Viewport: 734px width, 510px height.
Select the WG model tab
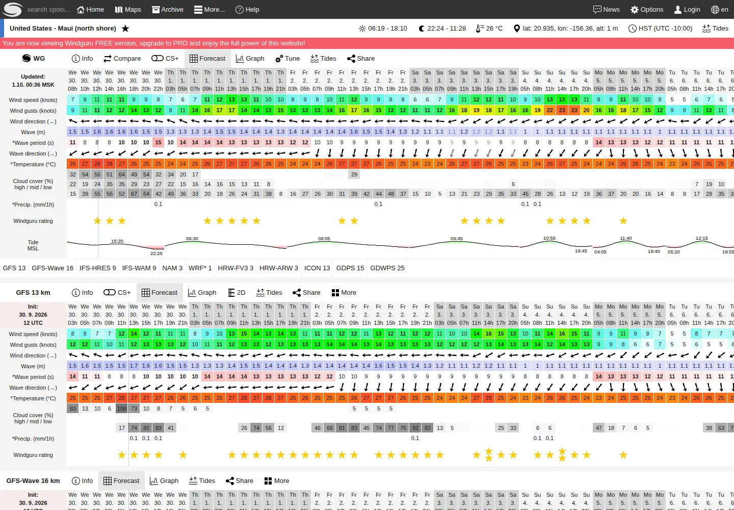(x=34, y=58)
